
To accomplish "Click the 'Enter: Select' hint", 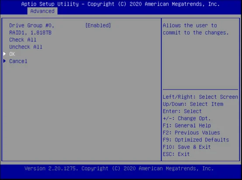I will pyautogui.click(x=182, y=111).
